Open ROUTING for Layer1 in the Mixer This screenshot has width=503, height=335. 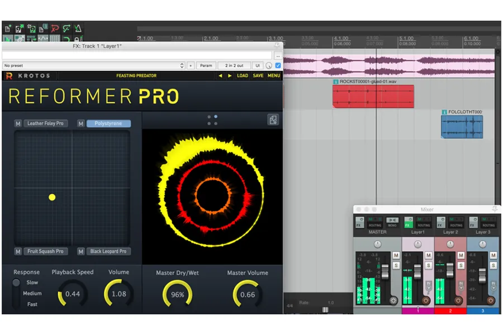tap(424, 223)
